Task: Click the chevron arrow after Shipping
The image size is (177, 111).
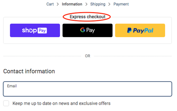Action: pos(109,4)
